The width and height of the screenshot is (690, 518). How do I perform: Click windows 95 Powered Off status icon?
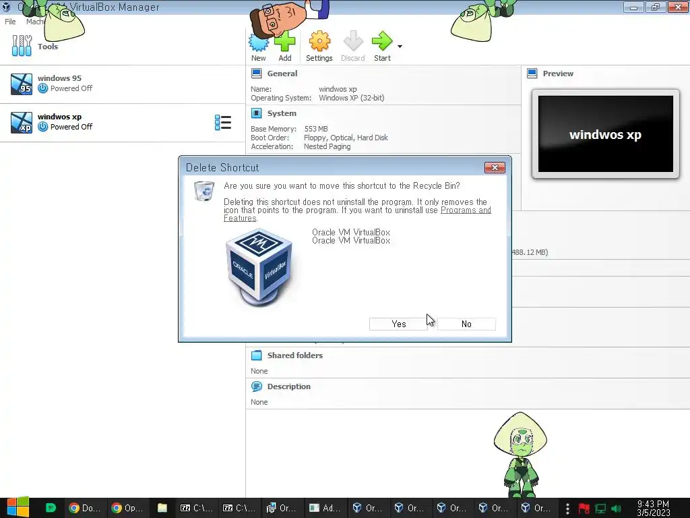point(42,88)
